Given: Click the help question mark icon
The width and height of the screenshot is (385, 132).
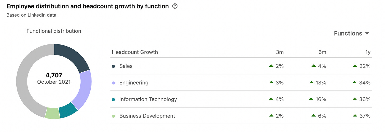Looking at the screenshot, I should tap(175, 6).
